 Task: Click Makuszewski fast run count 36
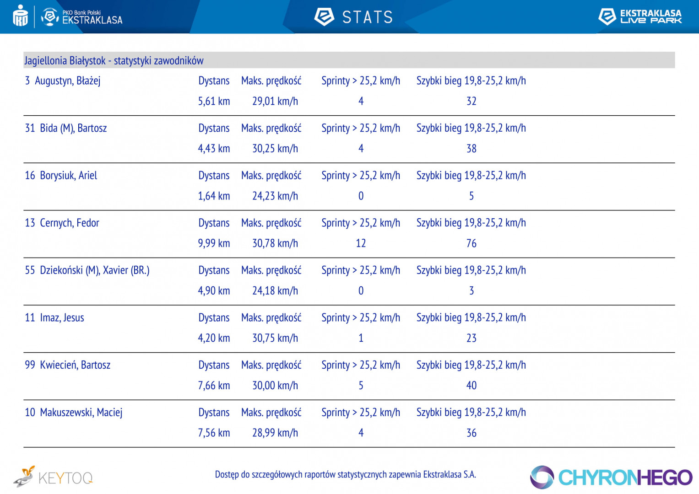(x=471, y=433)
